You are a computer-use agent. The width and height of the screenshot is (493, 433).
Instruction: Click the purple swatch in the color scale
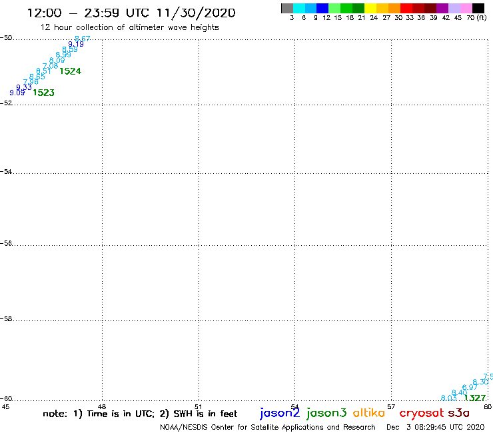point(442,8)
